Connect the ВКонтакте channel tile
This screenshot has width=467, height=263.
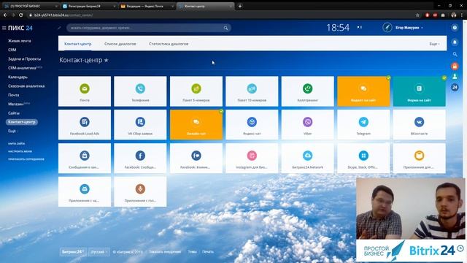(x=420, y=125)
